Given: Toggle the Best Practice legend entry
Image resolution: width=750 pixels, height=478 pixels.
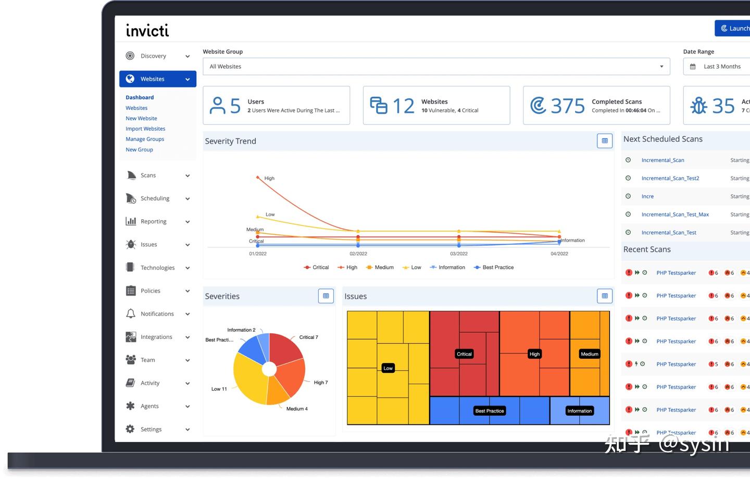Looking at the screenshot, I should coord(493,267).
